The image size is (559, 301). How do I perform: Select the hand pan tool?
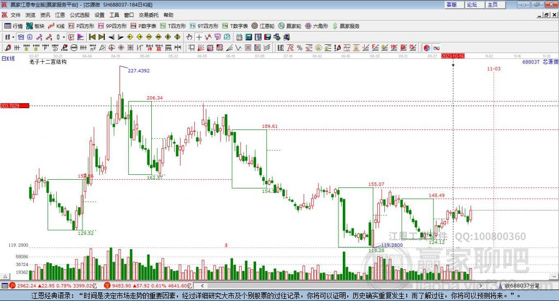[x=189, y=37]
